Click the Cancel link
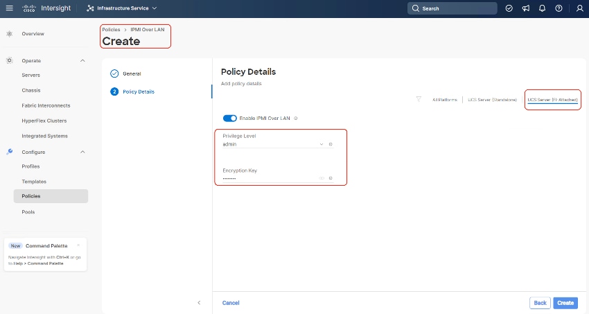Screen dimensions: 589x314 click(231, 303)
